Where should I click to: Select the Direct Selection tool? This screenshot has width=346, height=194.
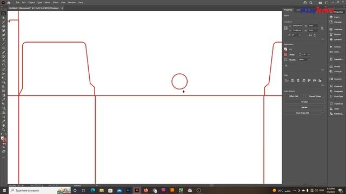click(4, 18)
